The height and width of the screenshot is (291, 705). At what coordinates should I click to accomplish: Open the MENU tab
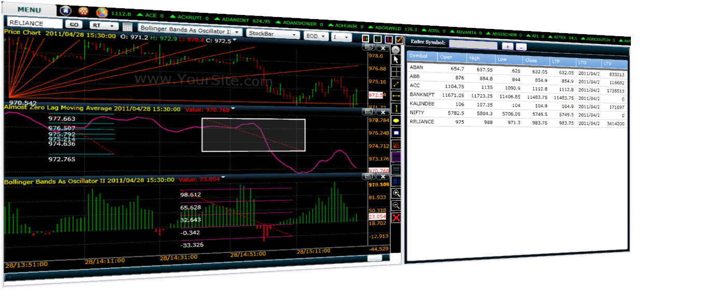(29, 10)
